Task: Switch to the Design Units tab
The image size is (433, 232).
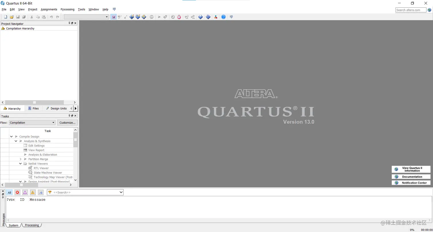Action: click(x=56, y=108)
